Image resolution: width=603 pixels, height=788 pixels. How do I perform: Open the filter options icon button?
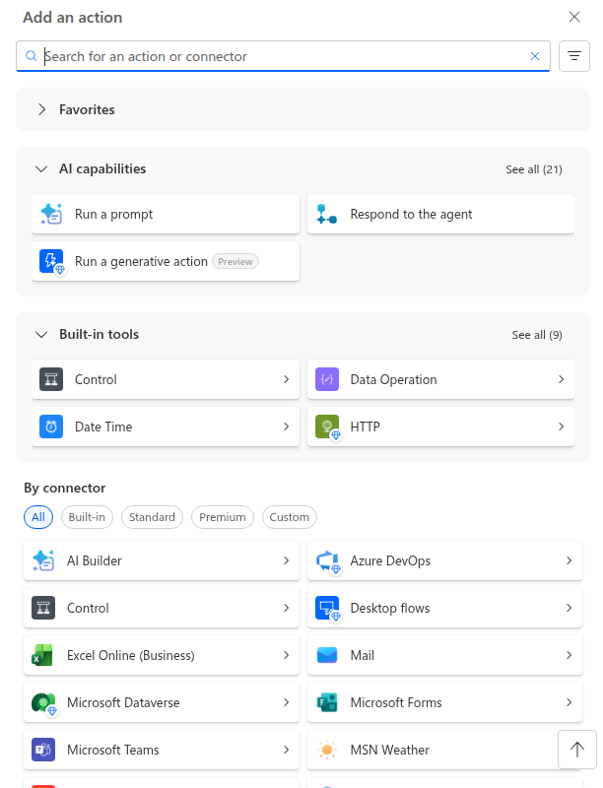coord(574,56)
